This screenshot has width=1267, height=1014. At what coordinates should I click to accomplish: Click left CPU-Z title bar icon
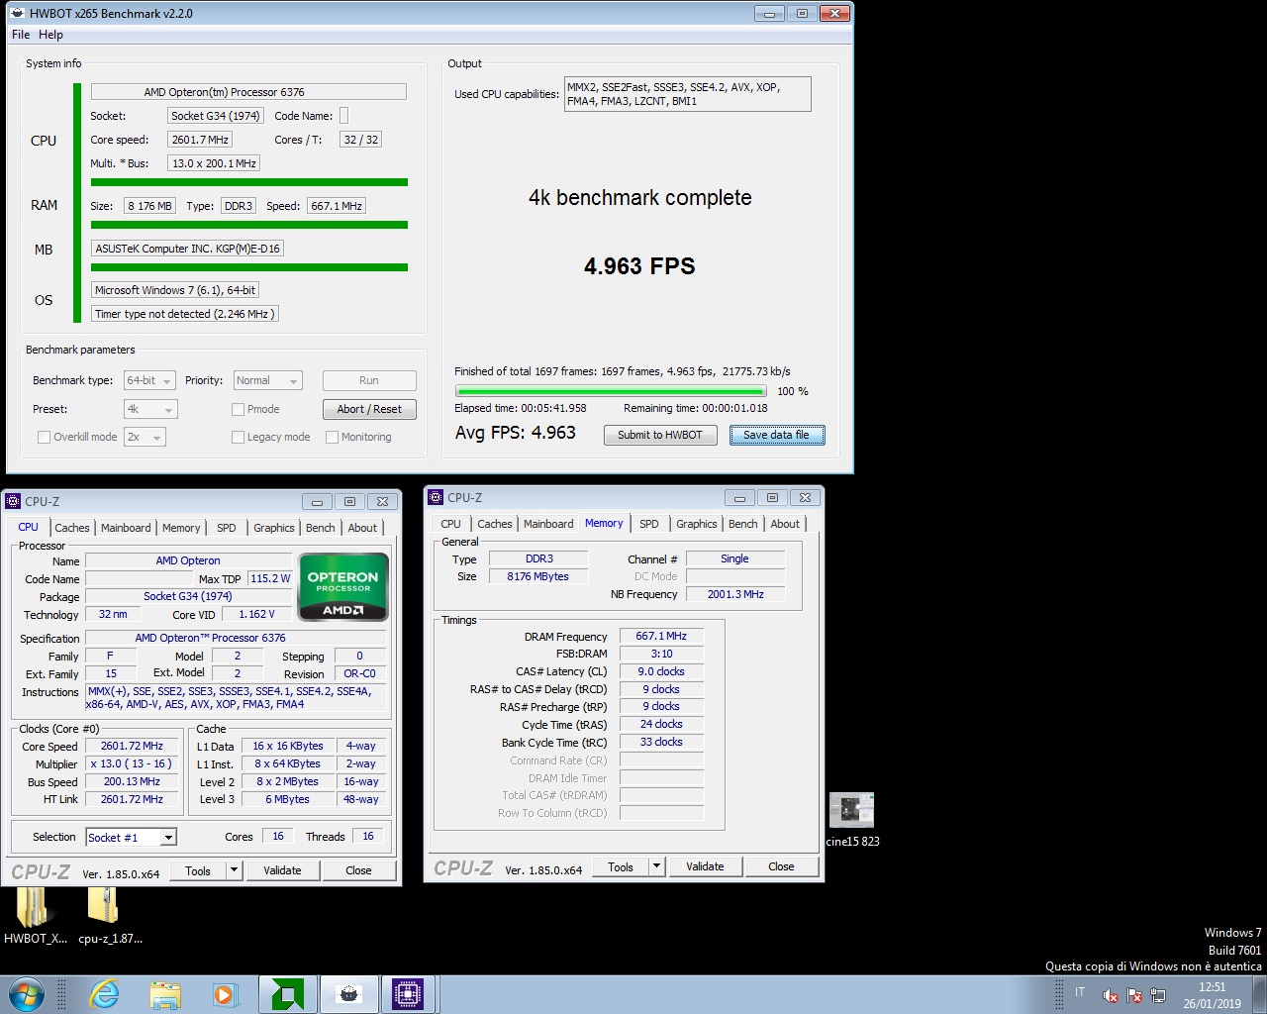click(13, 502)
